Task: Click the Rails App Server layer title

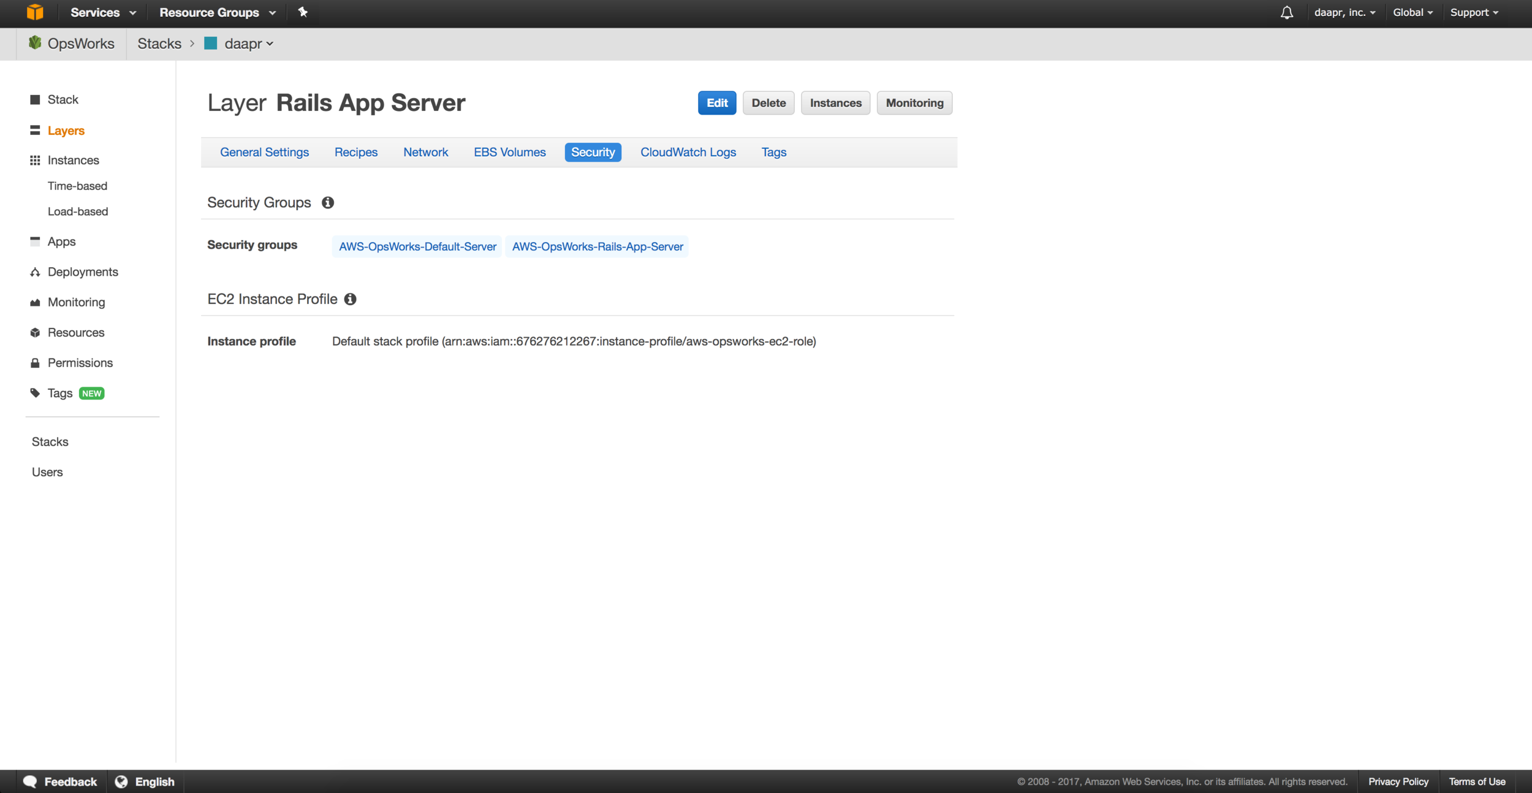Action: 371,103
